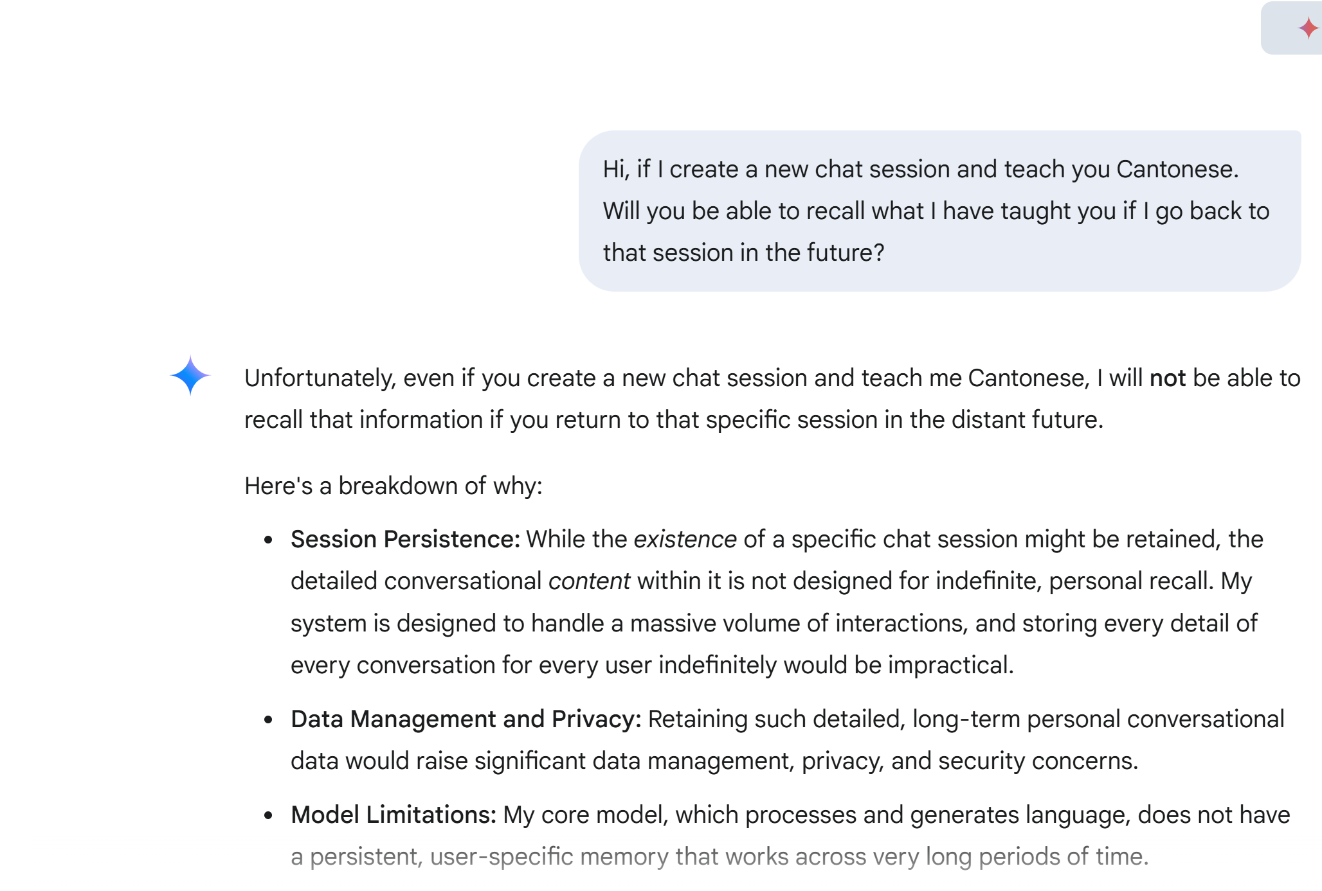Click "that session in the future?" in user message

[x=744, y=253]
